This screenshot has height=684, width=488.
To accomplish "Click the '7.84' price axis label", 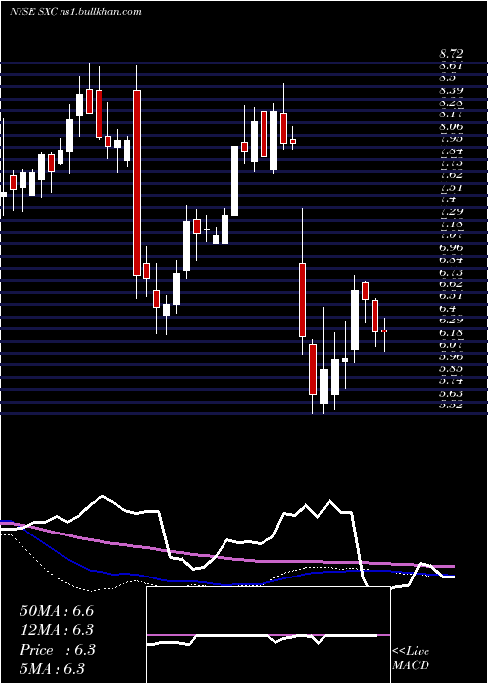I will coord(451,150).
